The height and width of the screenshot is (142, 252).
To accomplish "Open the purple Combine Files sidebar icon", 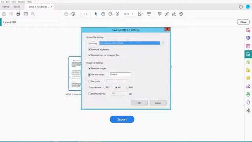I will (248, 38).
